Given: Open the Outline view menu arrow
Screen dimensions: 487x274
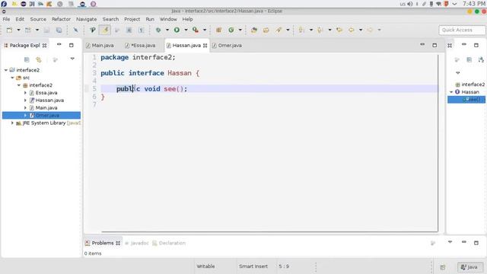Looking at the screenshot, I should point(458,73).
